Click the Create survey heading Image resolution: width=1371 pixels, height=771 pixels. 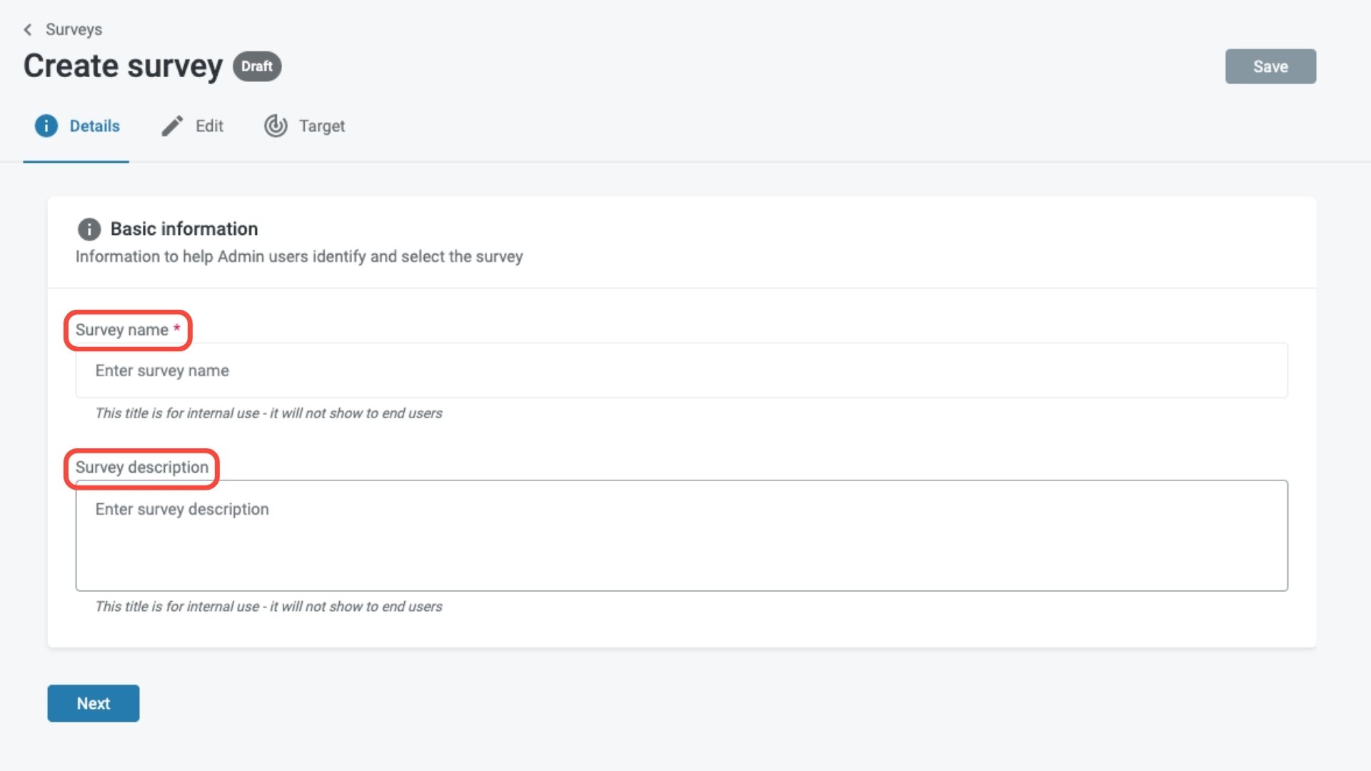tap(123, 66)
